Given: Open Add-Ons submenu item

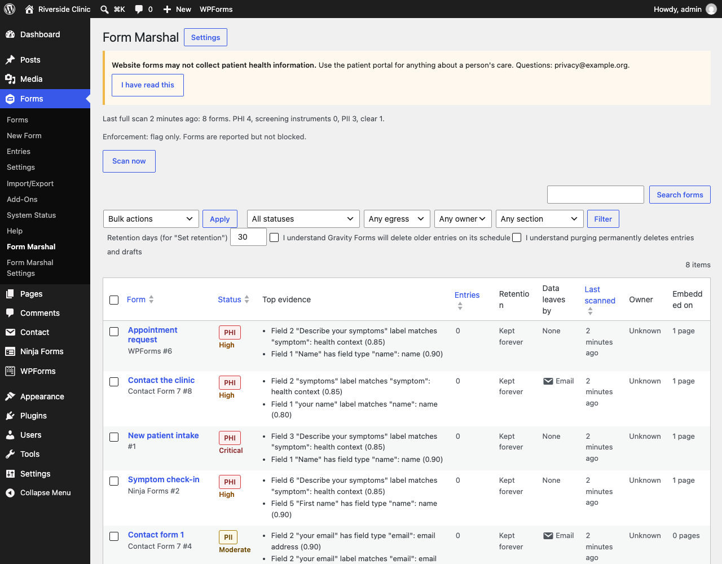Looking at the screenshot, I should 22,199.
